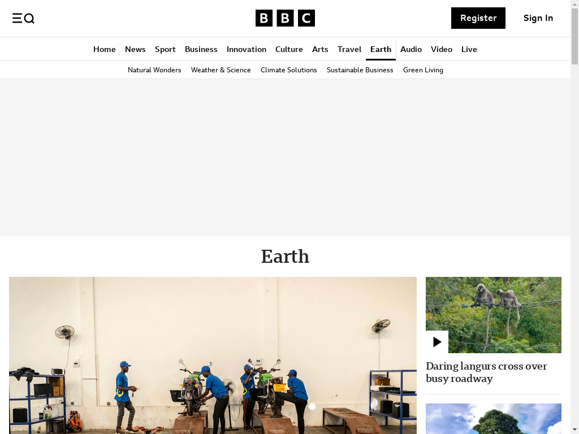The height and width of the screenshot is (434, 579).
Task: Open the motorbike workshop lead story image
Action: (x=213, y=355)
